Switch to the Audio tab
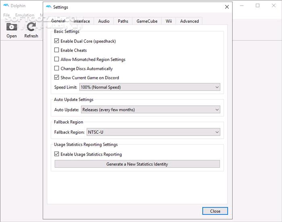 click(104, 21)
